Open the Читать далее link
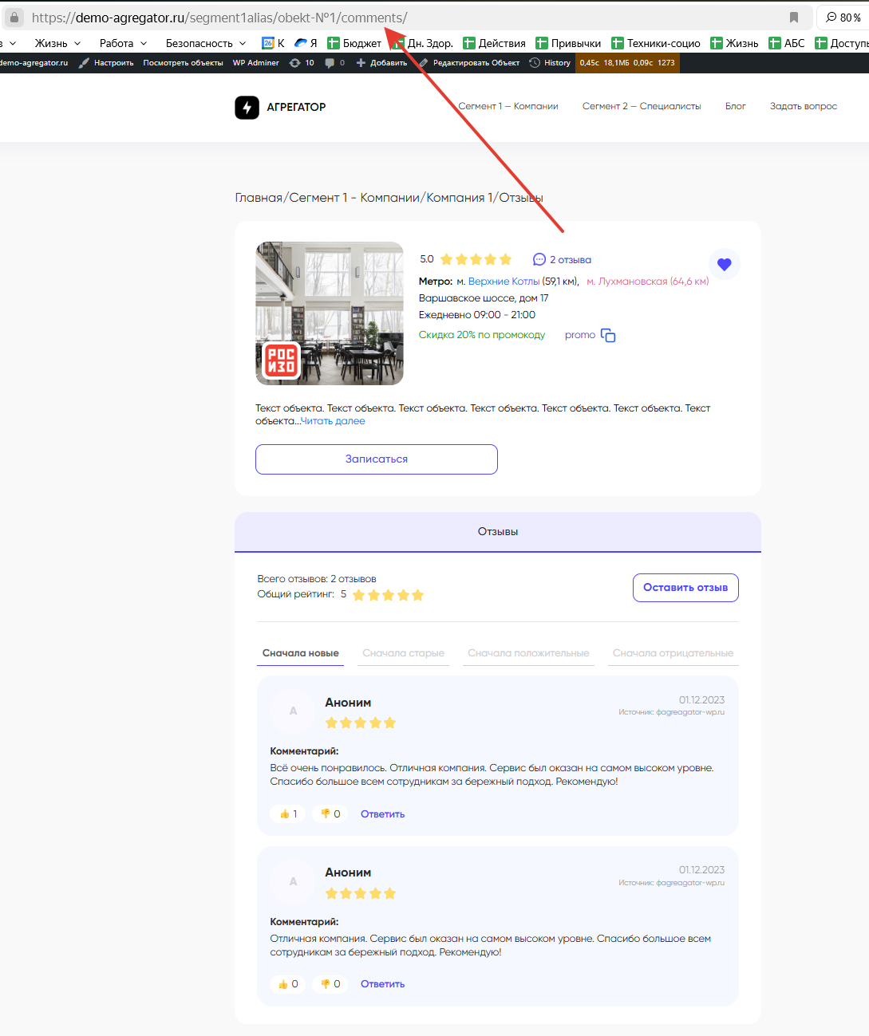Viewport: 869px width, 1036px height. click(333, 421)
